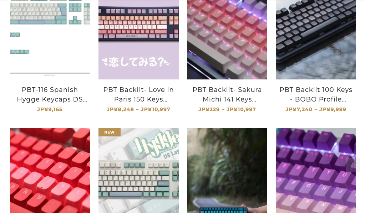365x213 pixels.
Task: Open the purple gradient keycaps product image
Action: 316,170
